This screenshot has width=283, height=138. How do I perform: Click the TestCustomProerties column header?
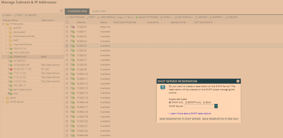click(x=124, y=22)
